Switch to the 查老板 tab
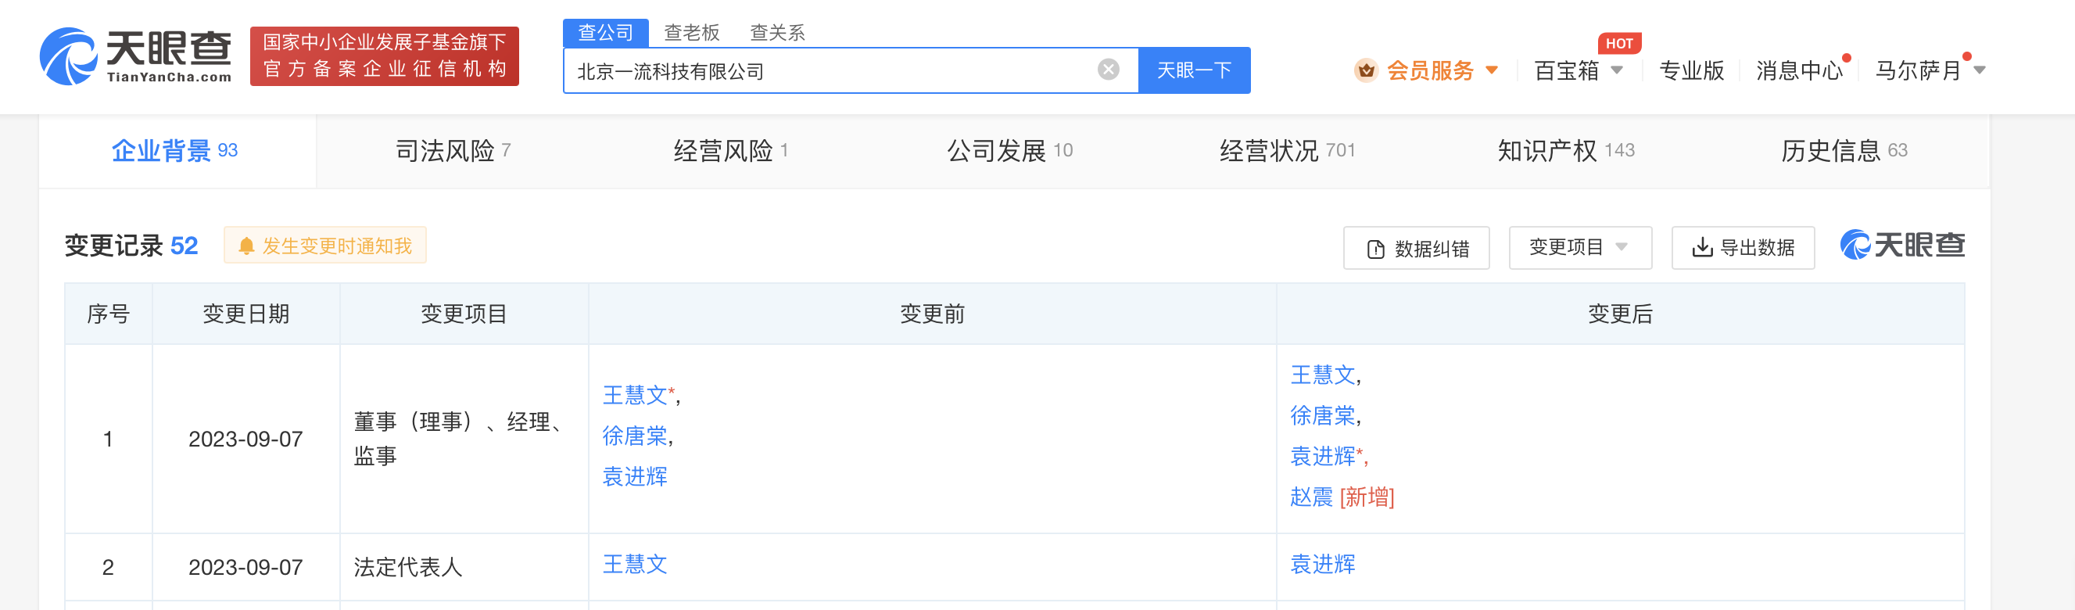Viewport: 2075px width, 610px height. click(690, 32)
